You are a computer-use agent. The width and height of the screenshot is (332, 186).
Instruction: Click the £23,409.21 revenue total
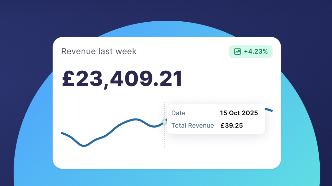point(122,79)
